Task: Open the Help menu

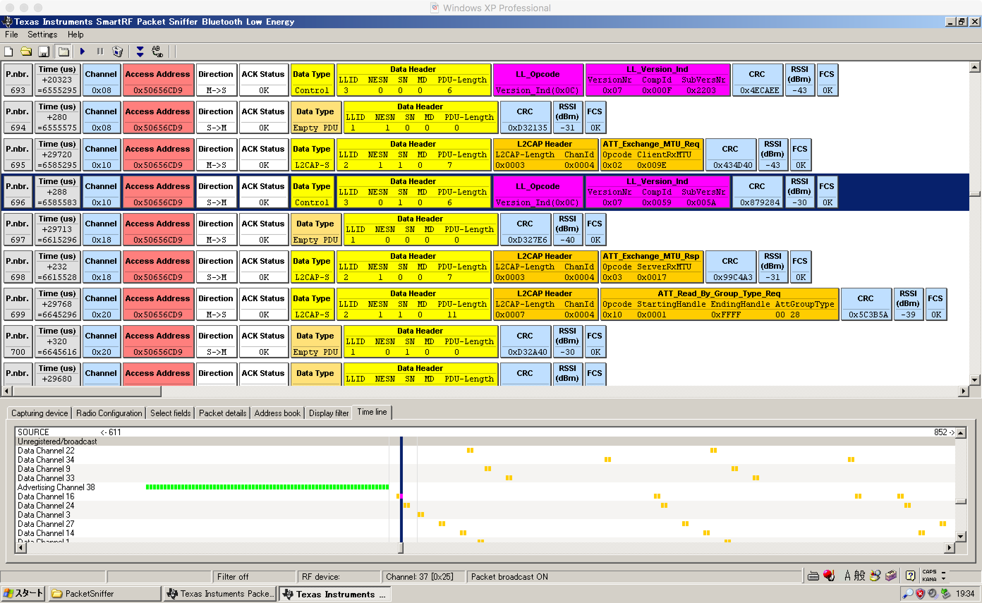Action: tap(75, 34)
